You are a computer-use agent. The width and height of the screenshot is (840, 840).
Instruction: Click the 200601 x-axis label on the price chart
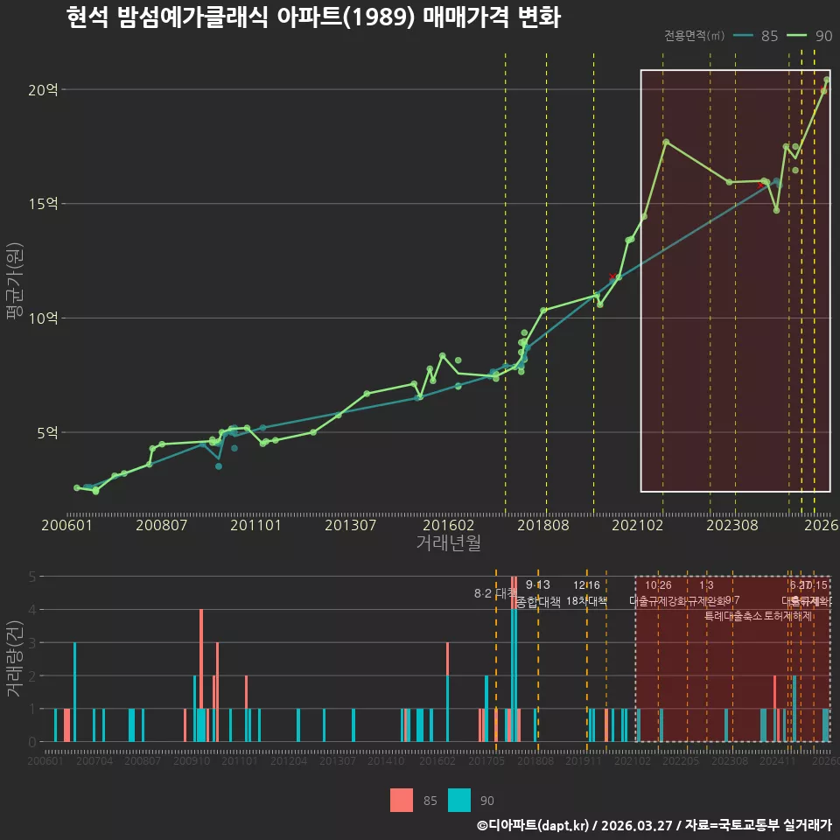click(x=67, y=525)
